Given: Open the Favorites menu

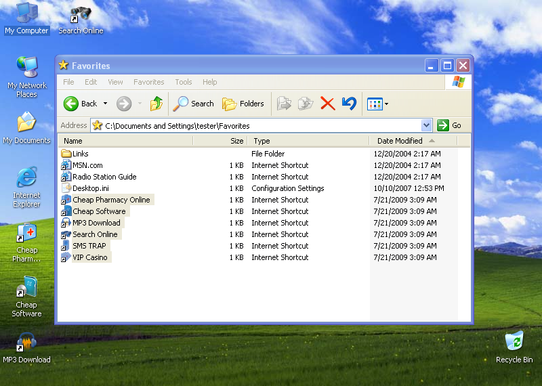Looking at the screenshot, I should click(148, 82).
